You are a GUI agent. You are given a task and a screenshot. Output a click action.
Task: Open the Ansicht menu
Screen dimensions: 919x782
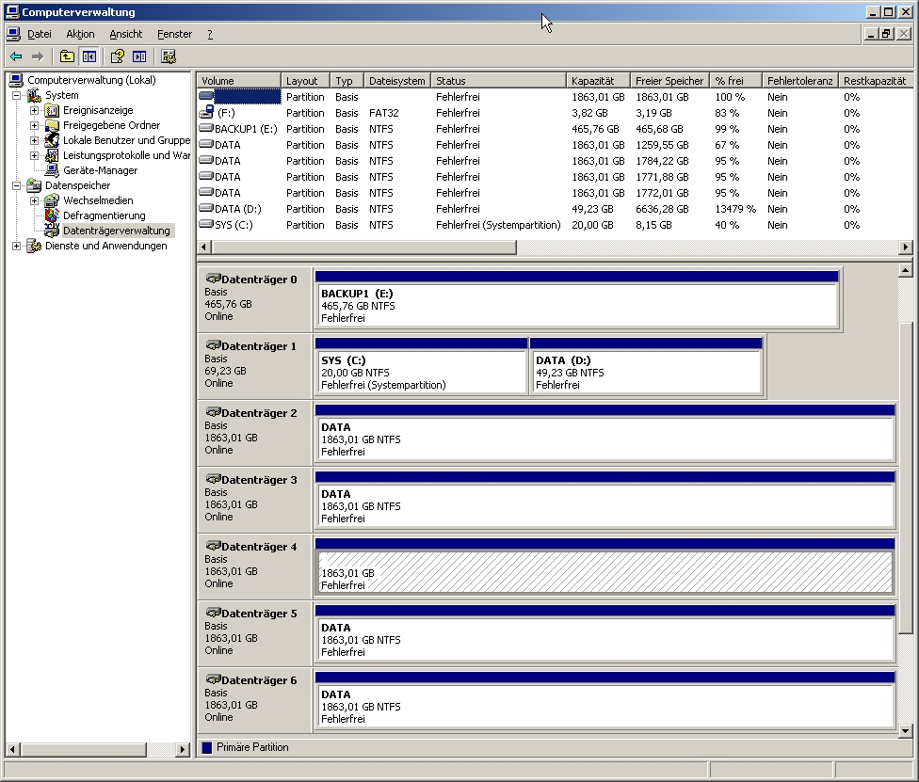coord(126,34)
